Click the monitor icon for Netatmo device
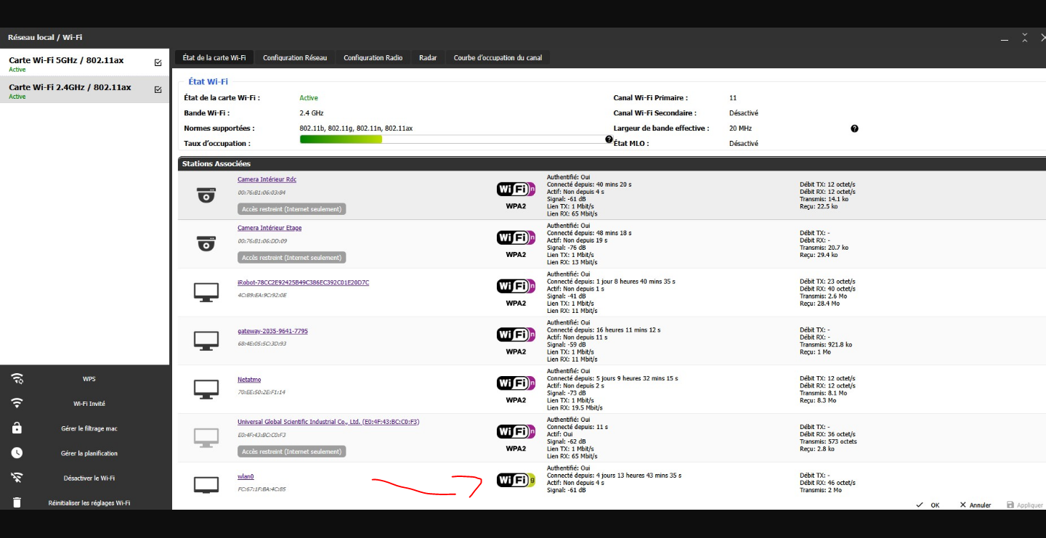 [x=206, y=389]
